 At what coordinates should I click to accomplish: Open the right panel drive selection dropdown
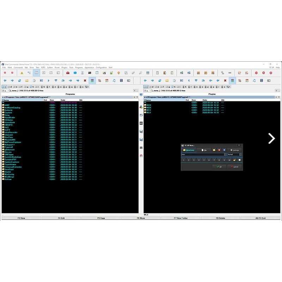(x=147, y=91)
